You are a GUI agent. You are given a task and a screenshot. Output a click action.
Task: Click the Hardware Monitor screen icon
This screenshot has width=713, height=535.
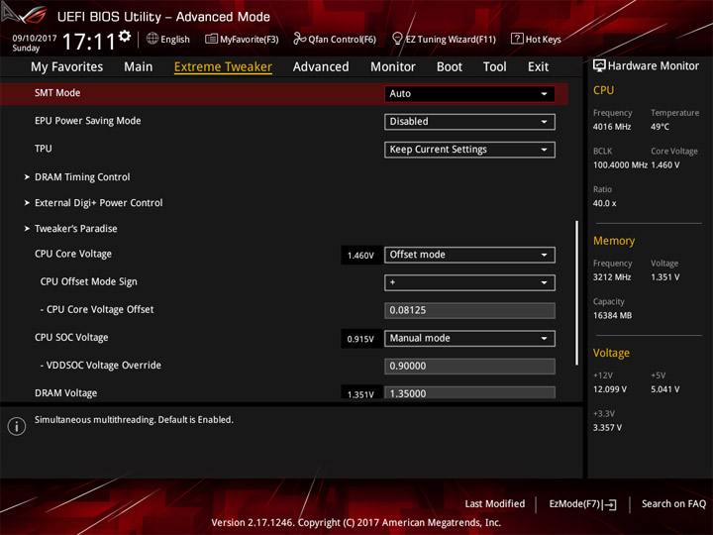tap(599, 65)
